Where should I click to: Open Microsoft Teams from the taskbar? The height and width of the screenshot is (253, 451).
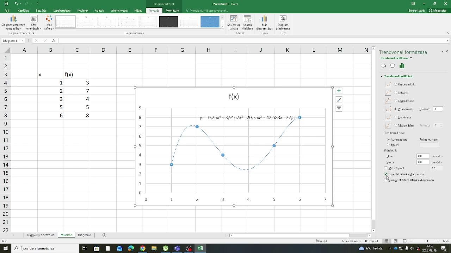click(x=177, y=248)
